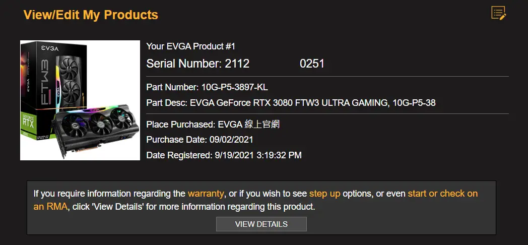Image resolution: width=528 pixels, height=245 pixels.
Task: Click the EVGA logo on the product box
Action: point(49,48)
